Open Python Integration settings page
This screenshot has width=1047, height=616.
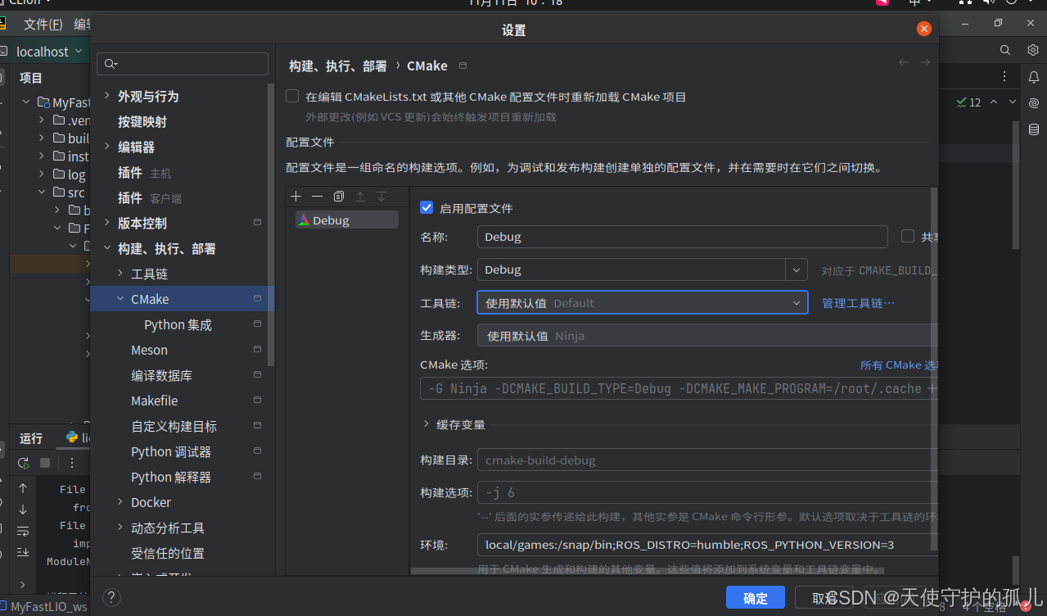(178, 324)
